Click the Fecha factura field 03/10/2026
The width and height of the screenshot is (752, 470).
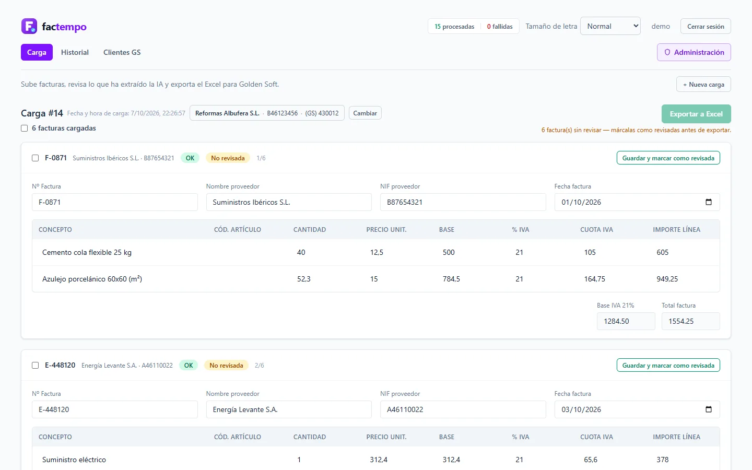point(637,409)
